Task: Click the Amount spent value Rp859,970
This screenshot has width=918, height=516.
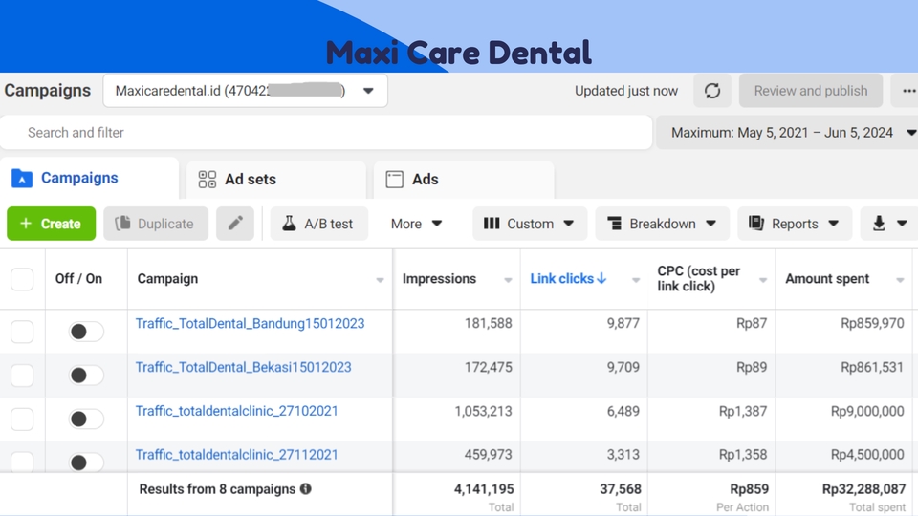Action: (872, 324)
